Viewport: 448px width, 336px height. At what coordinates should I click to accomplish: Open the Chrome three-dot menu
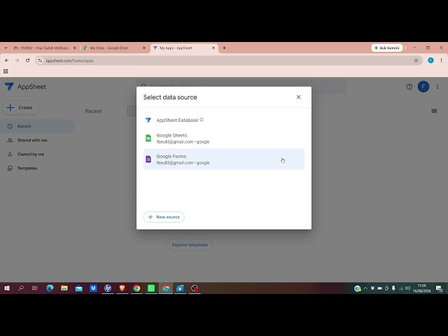[x=441, y=61]
